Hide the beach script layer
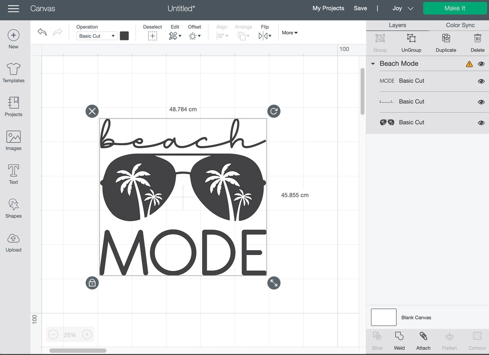 pos(481,102)
